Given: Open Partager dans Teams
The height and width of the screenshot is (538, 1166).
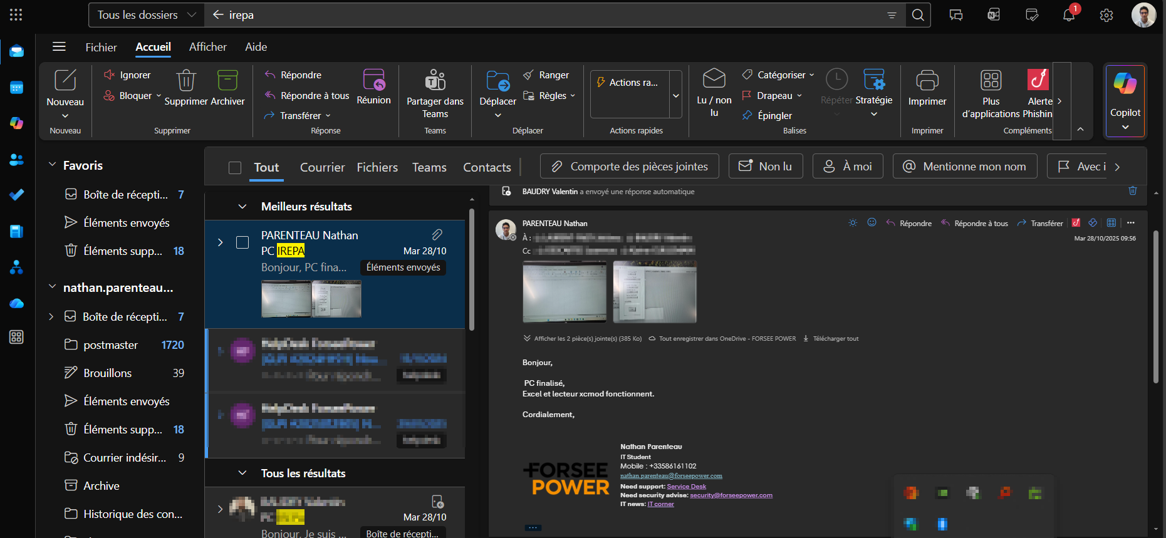Looking at the screenshot, I should pos(435,81).
